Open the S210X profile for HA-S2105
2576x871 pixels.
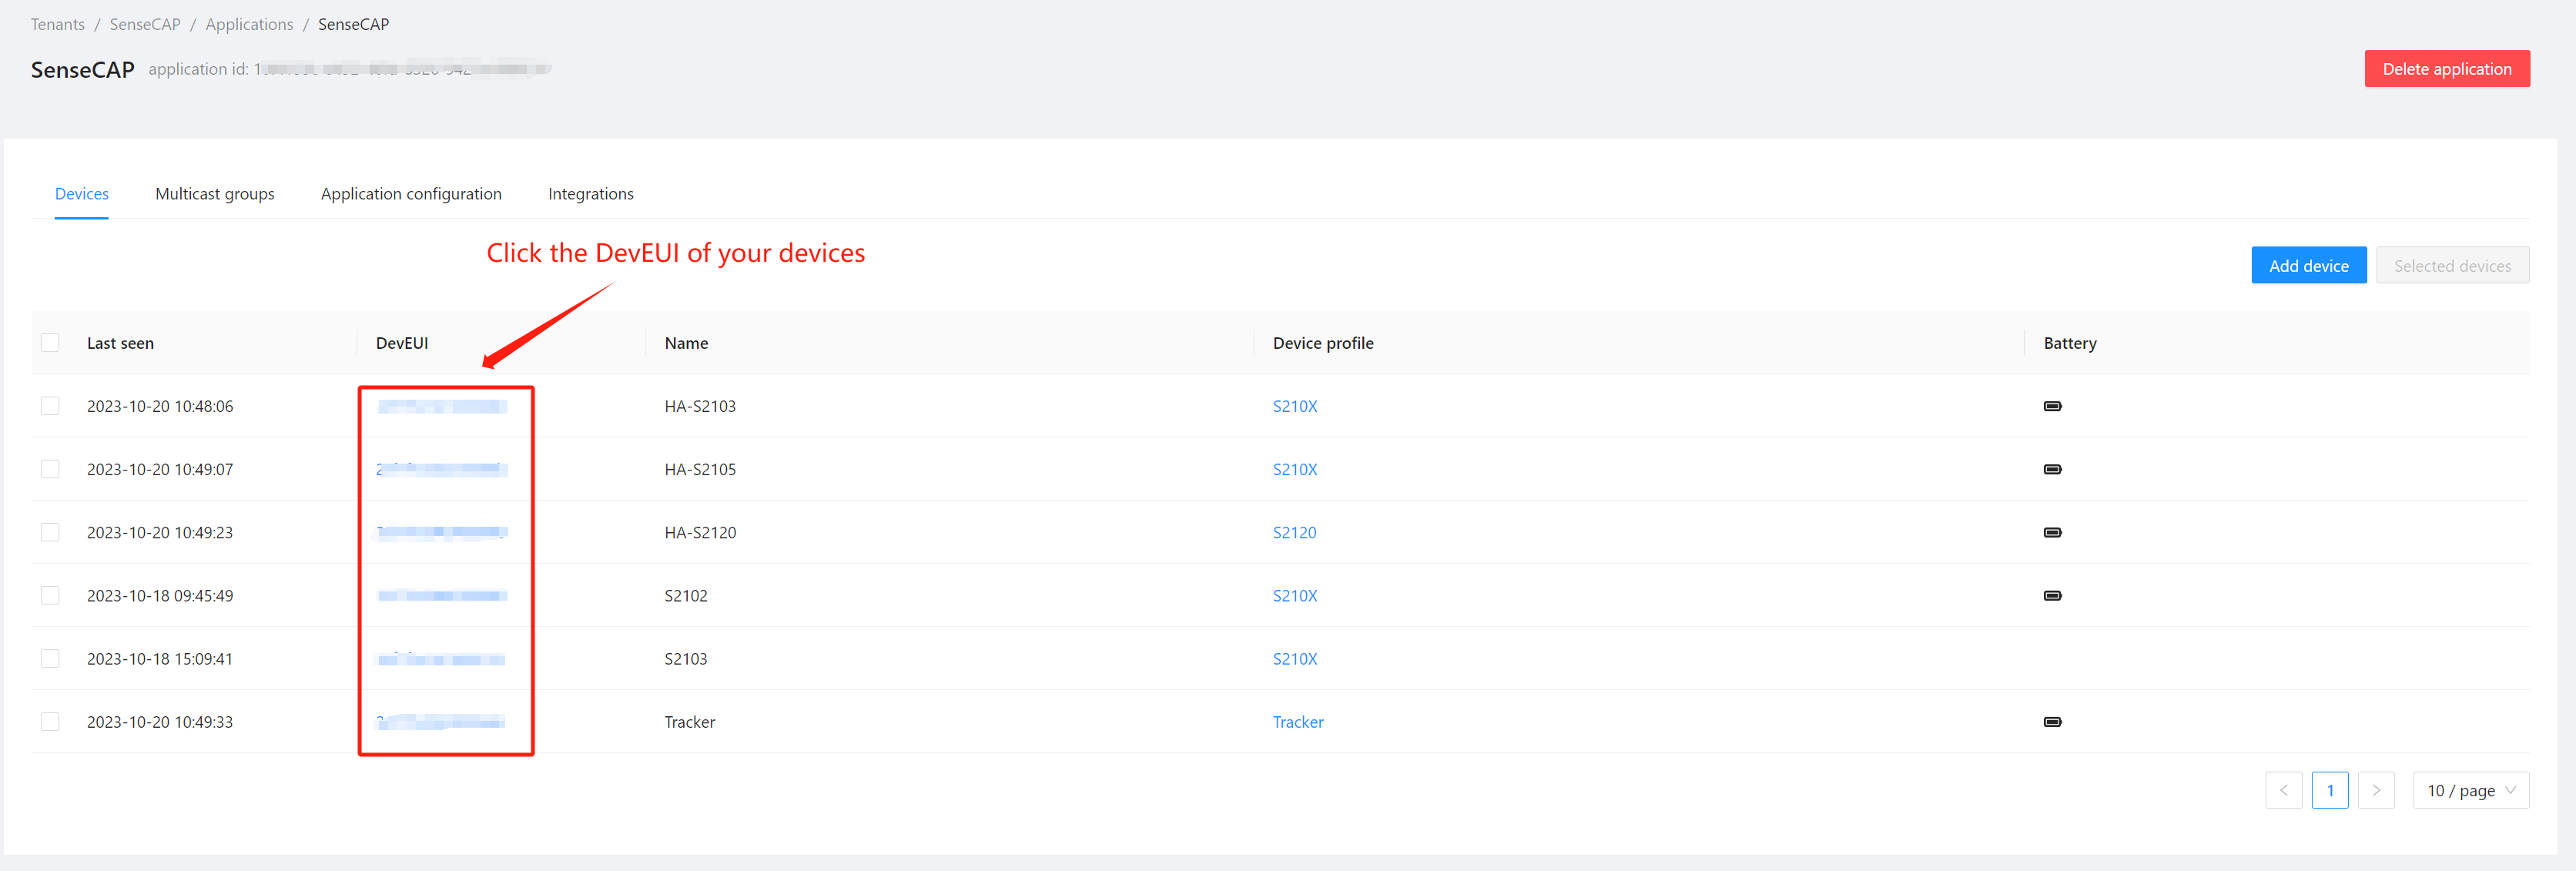(1295, 469)
